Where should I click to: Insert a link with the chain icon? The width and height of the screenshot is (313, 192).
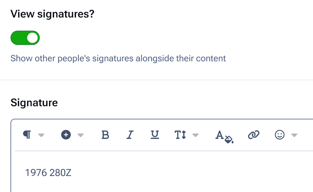[x=254, y=135]
